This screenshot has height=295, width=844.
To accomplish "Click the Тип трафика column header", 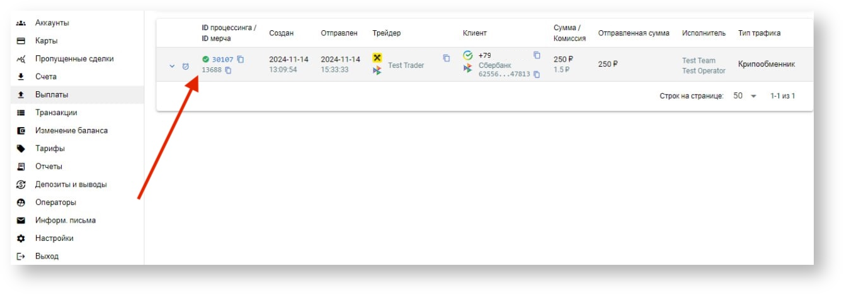I will click(760, 33).
